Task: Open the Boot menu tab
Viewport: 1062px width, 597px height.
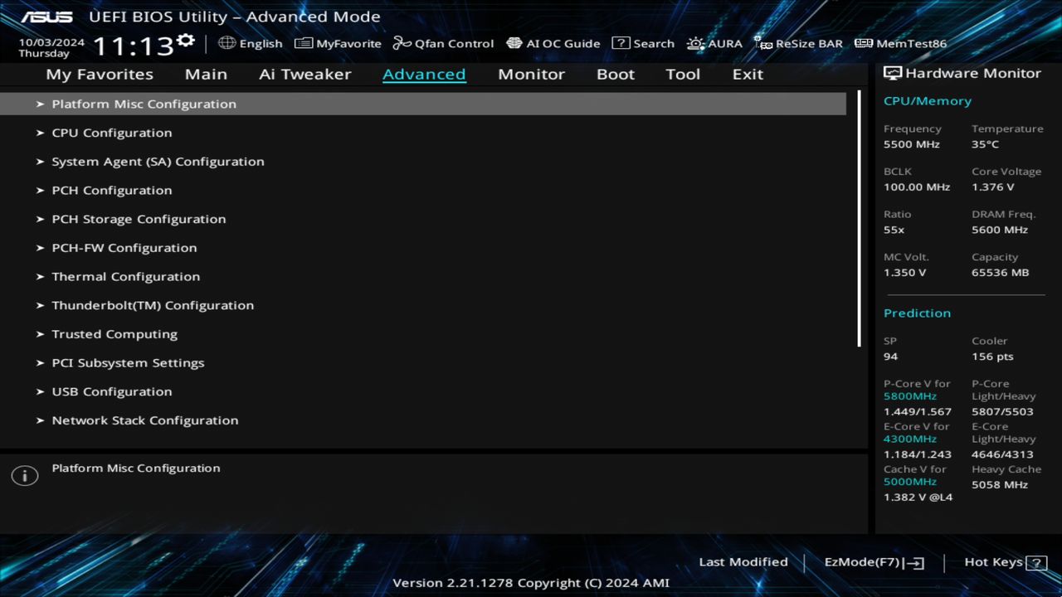Action: point(615,74)
